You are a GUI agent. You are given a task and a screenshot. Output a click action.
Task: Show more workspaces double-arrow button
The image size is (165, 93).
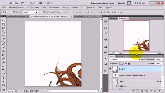129,3
